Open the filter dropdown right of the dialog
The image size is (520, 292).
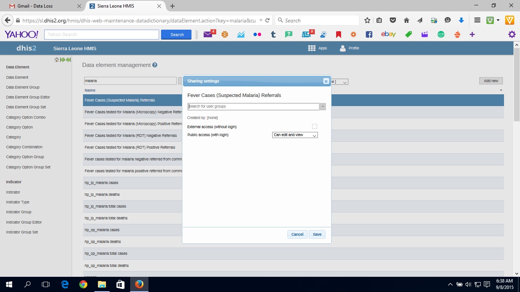tap(344, 82)
